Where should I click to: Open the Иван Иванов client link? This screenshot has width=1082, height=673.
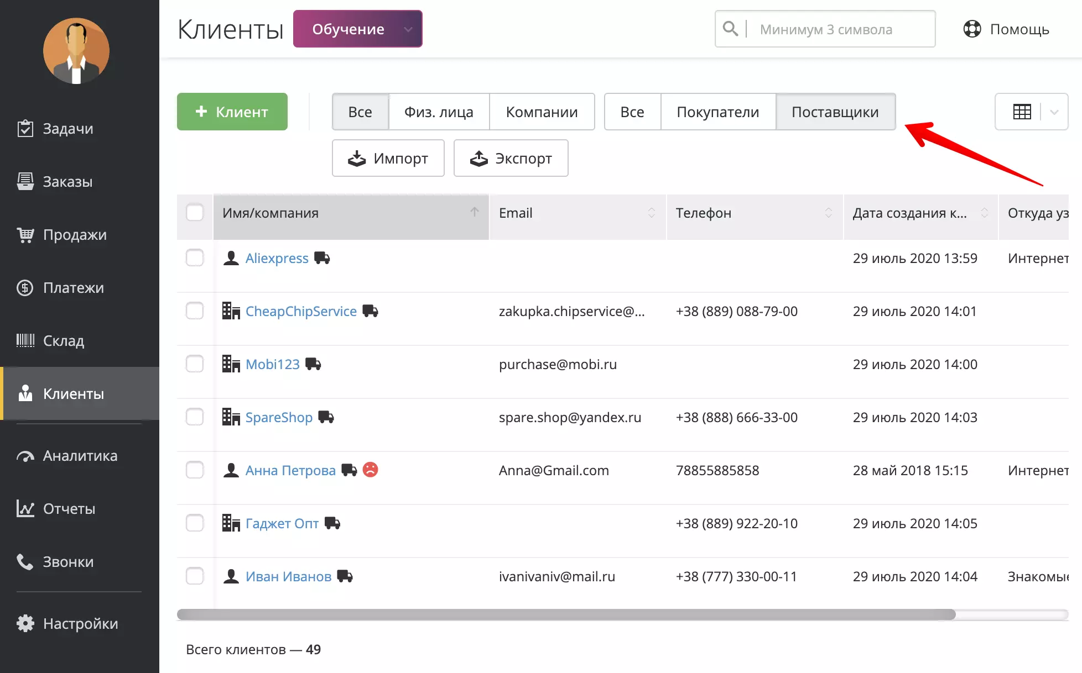tap(288, 576)
